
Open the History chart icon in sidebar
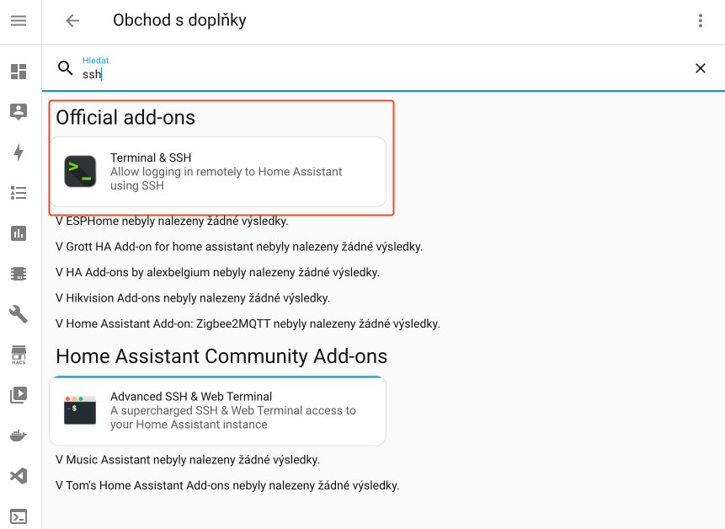19,233
